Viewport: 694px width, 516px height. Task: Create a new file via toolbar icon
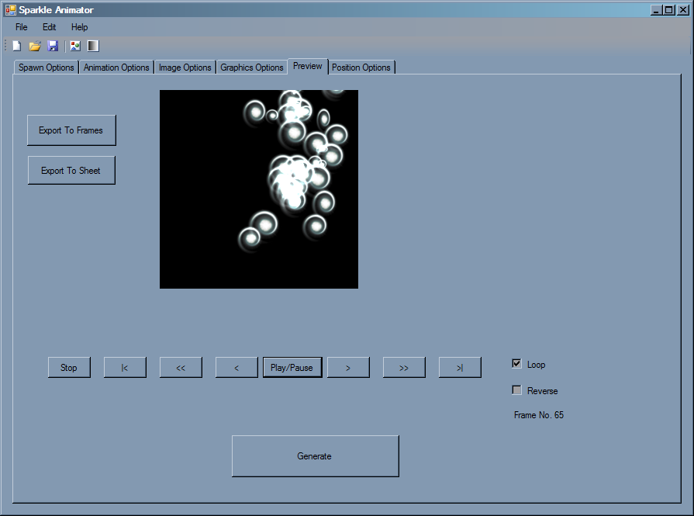pos(16,45)
